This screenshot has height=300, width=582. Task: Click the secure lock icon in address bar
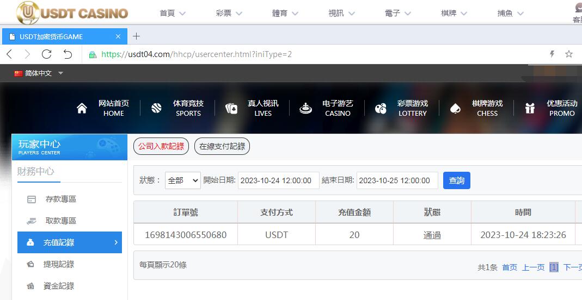[93, 55]
